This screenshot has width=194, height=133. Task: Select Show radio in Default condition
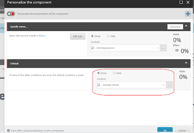pos(98,73)
